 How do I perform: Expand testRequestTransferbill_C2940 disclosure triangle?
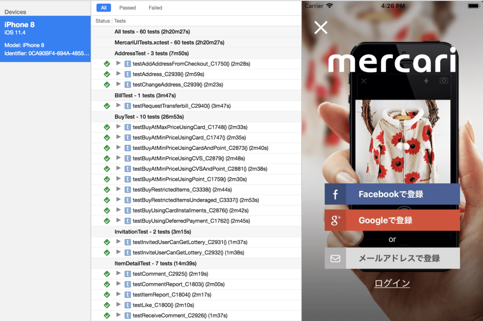click(118, 105)
